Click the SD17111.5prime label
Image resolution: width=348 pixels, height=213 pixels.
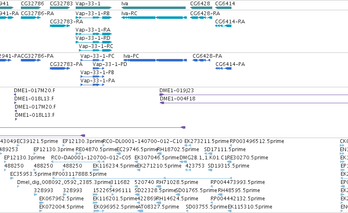click(x=225, y=150)
